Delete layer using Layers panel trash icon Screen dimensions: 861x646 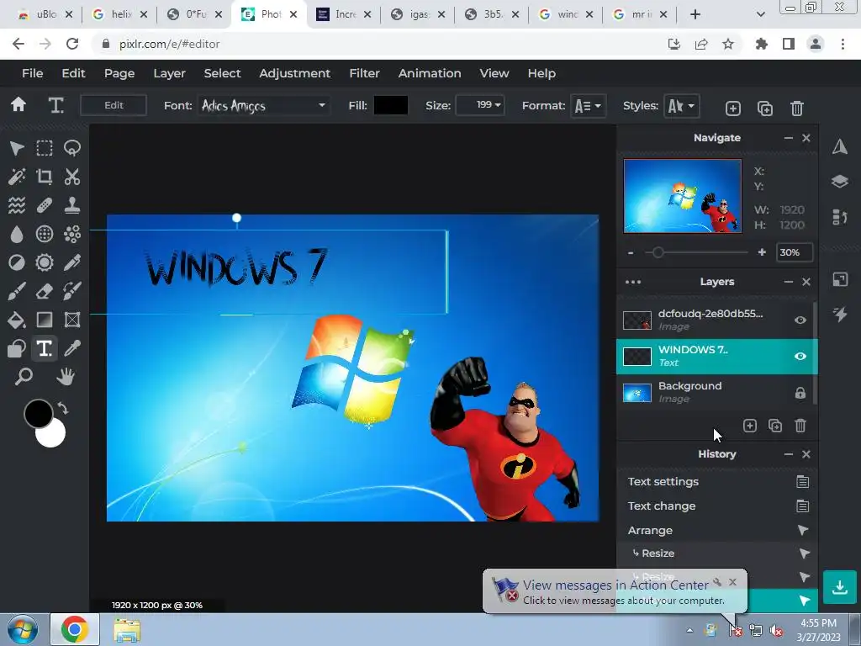[800, 426]
